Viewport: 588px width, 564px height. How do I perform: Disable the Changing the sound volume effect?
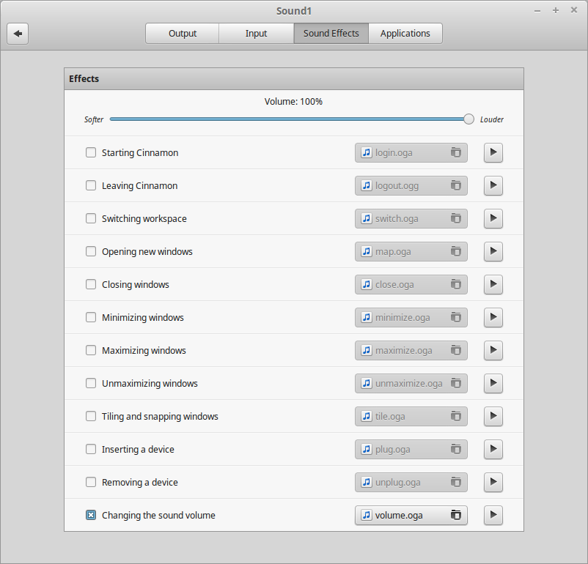[x=91, y=515]
